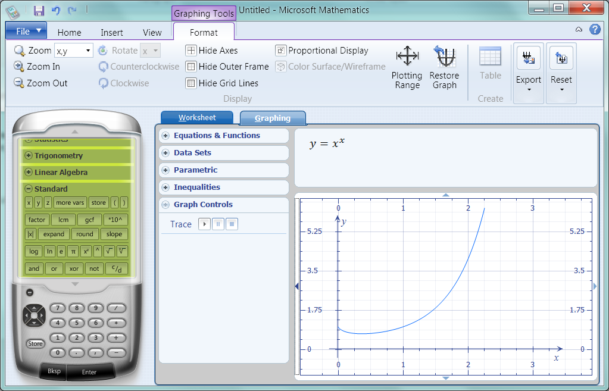Viewport: 609px width, 391px height.
Task: Toggle Hide Axes option
Action: coord(191,51)
